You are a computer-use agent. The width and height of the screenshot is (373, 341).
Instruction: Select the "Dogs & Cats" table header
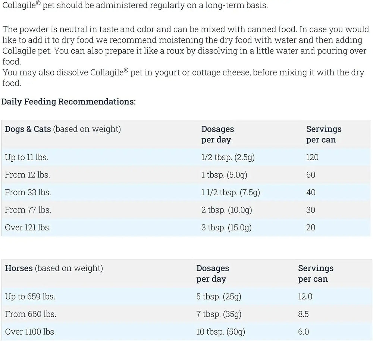(28, 129)
